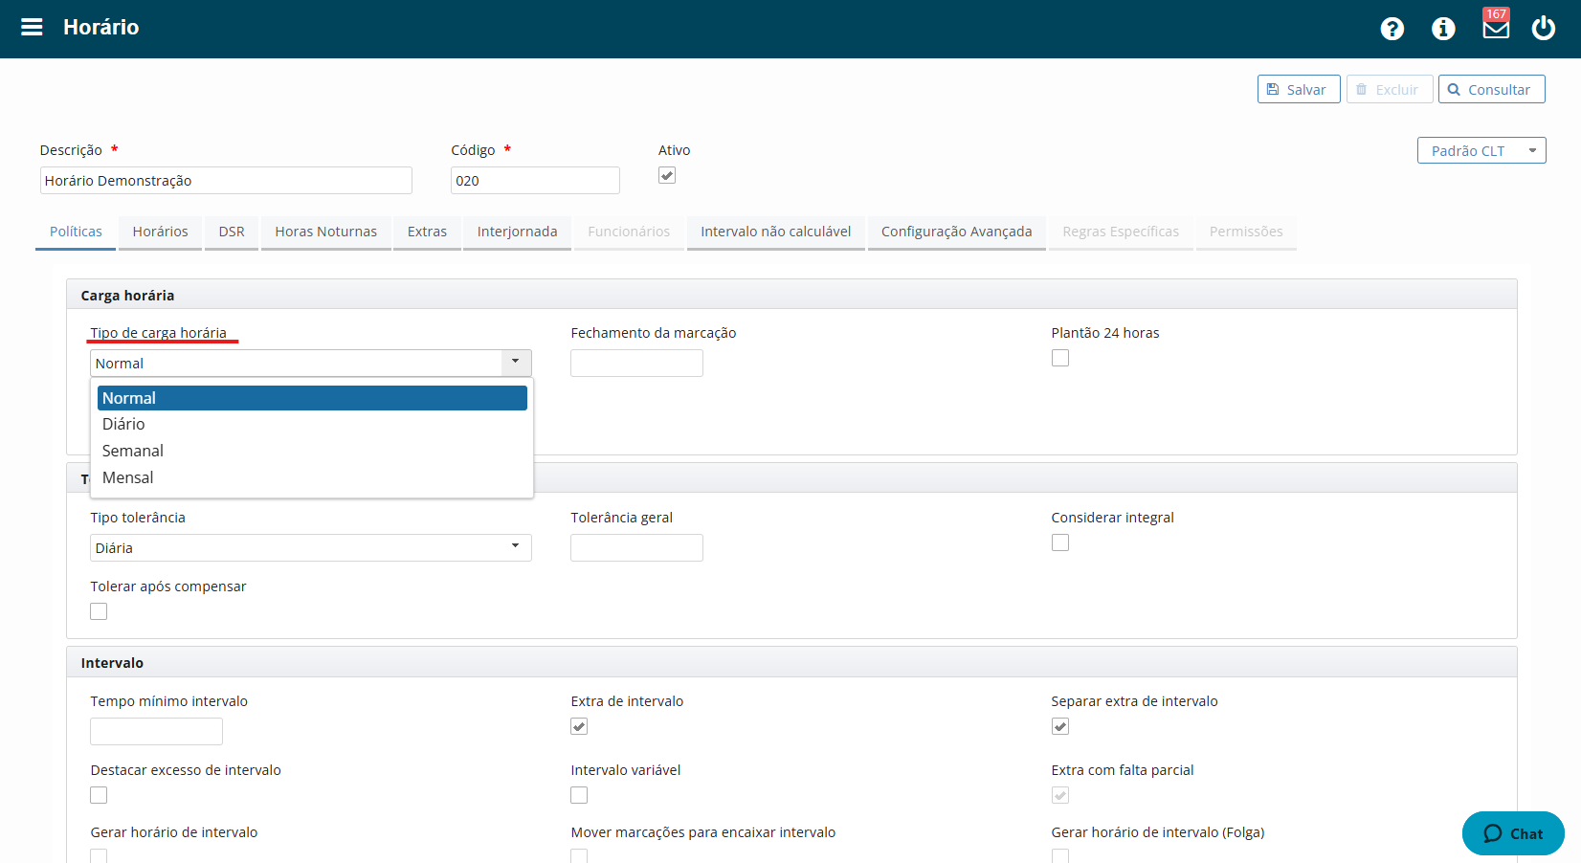Toggle the Extra de intervalo checkbox

pos(579,726)
